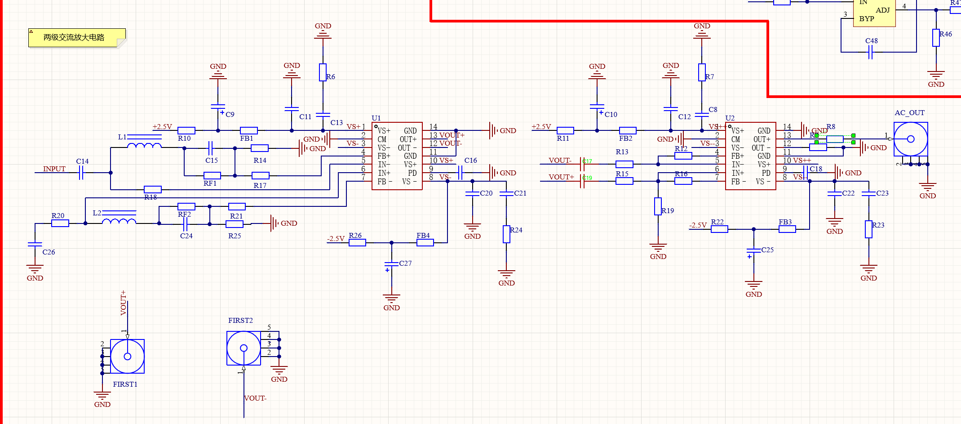Click resistor R24 symbol
Screen dimensions: 961x424
coord(506,234)
